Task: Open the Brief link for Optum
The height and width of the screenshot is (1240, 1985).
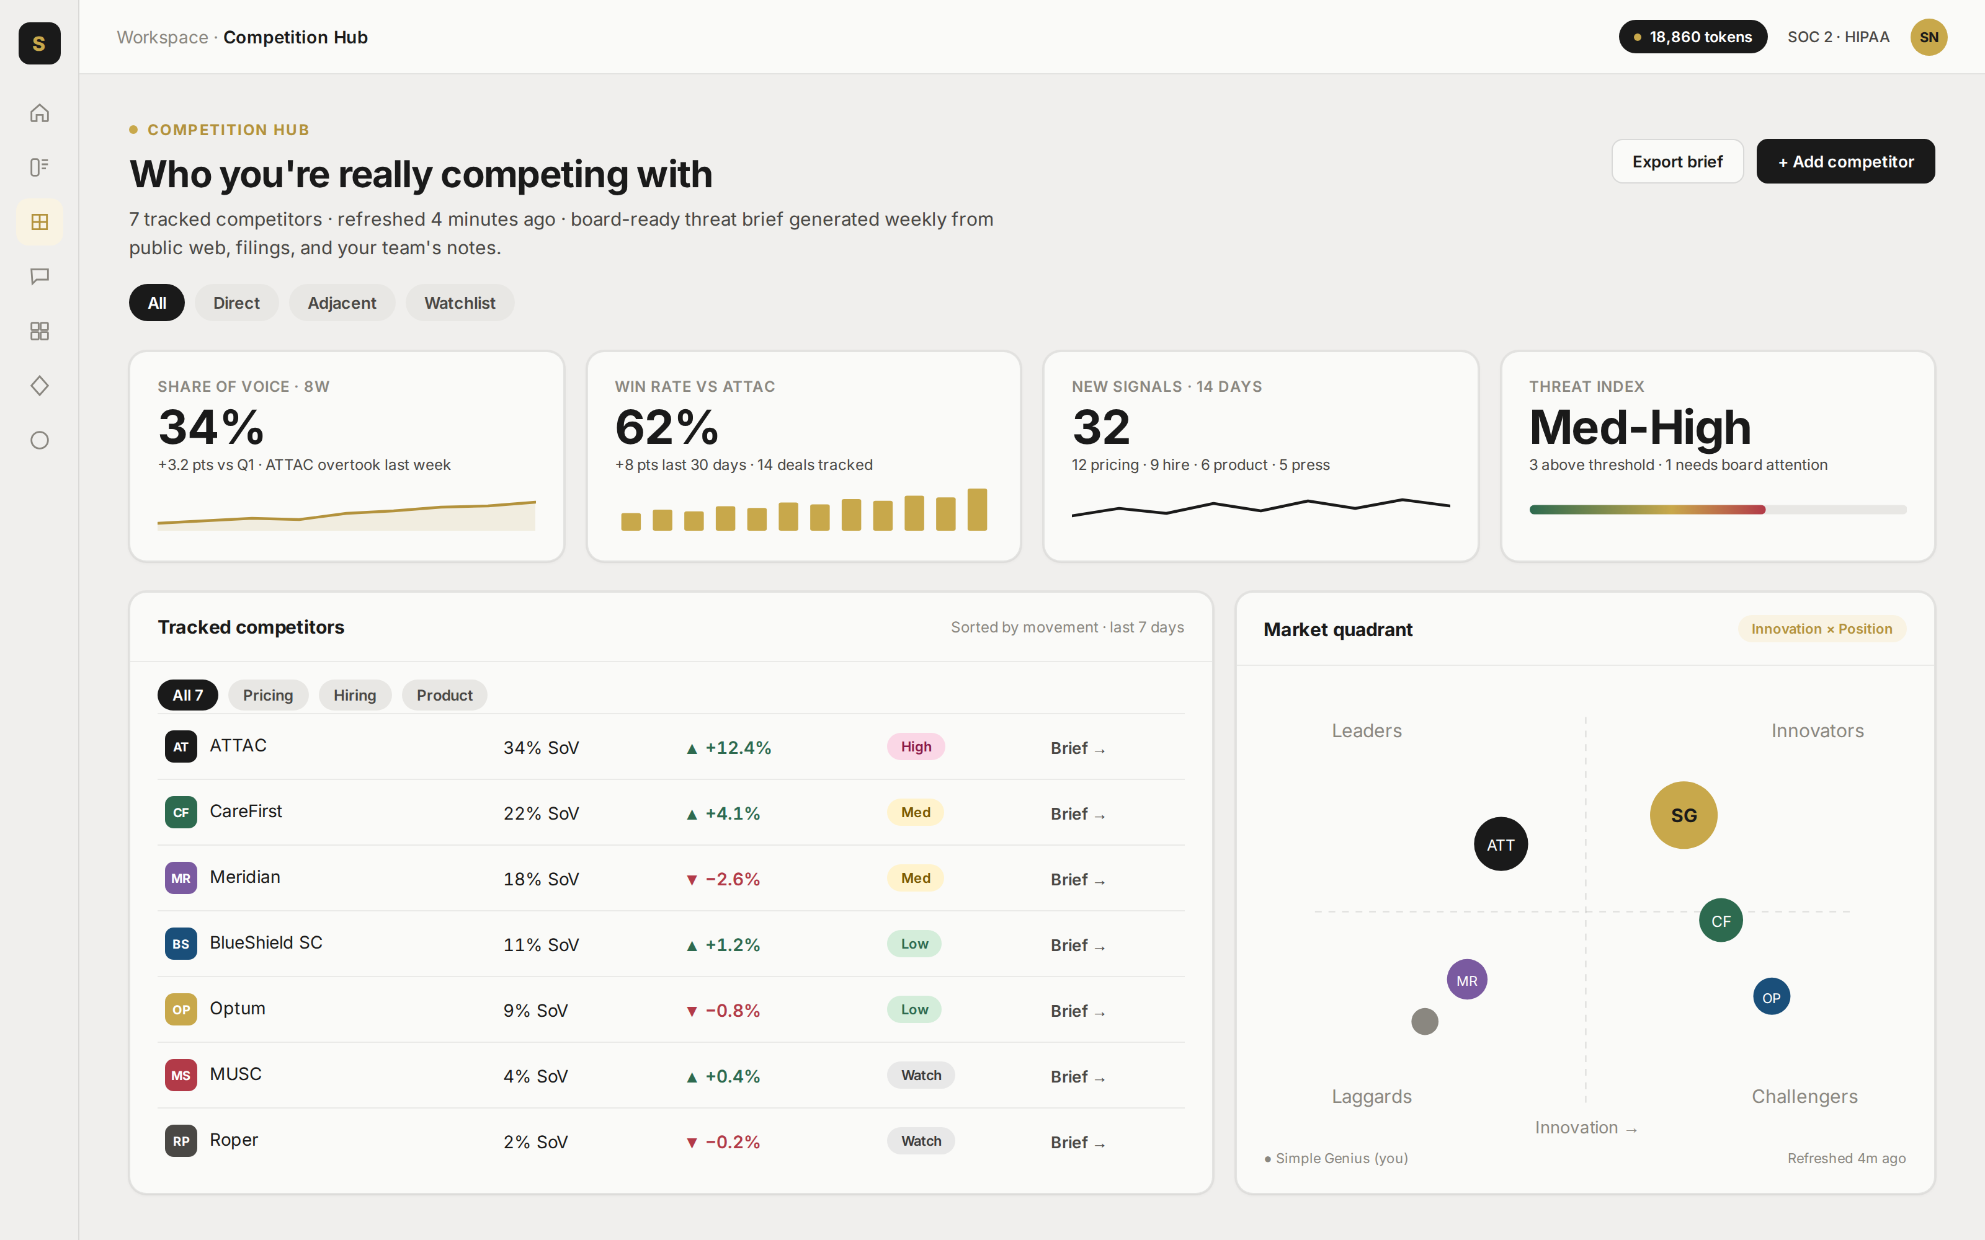Action: click(x=1078, y=1011)
